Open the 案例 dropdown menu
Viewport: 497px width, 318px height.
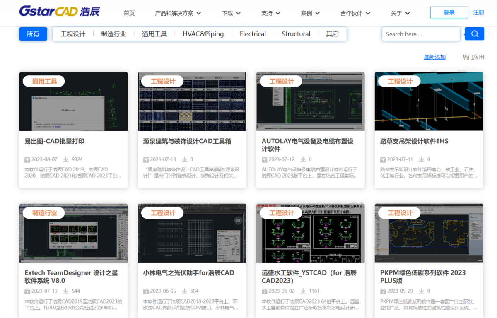pos(310,13)
